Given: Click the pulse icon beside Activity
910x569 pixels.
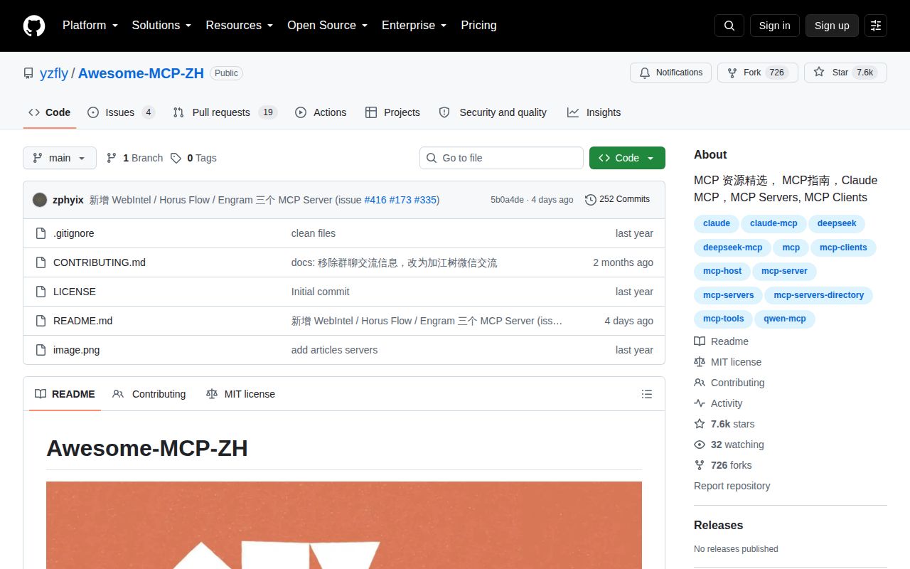Looking at the screenshot, I should click(700, 403).
